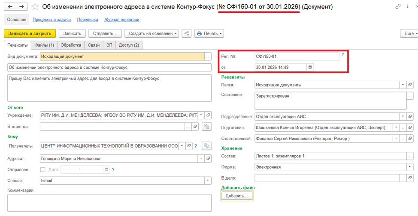
Task: Click the back navigation arrow
Action: click(x=10, y=7)
